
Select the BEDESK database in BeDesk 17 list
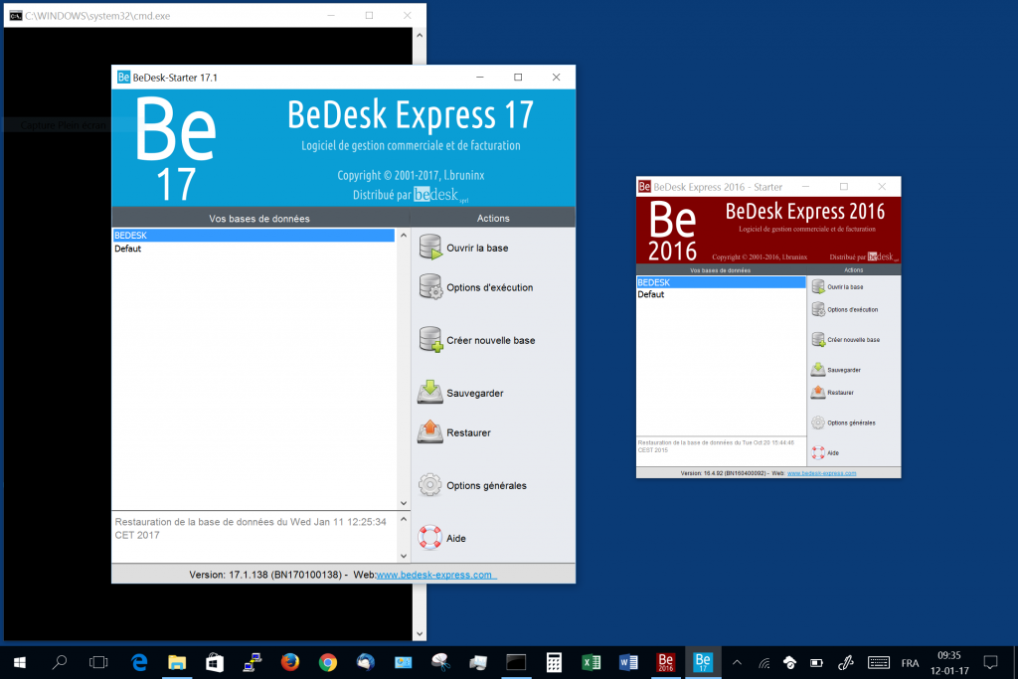[x=254, y=235]
